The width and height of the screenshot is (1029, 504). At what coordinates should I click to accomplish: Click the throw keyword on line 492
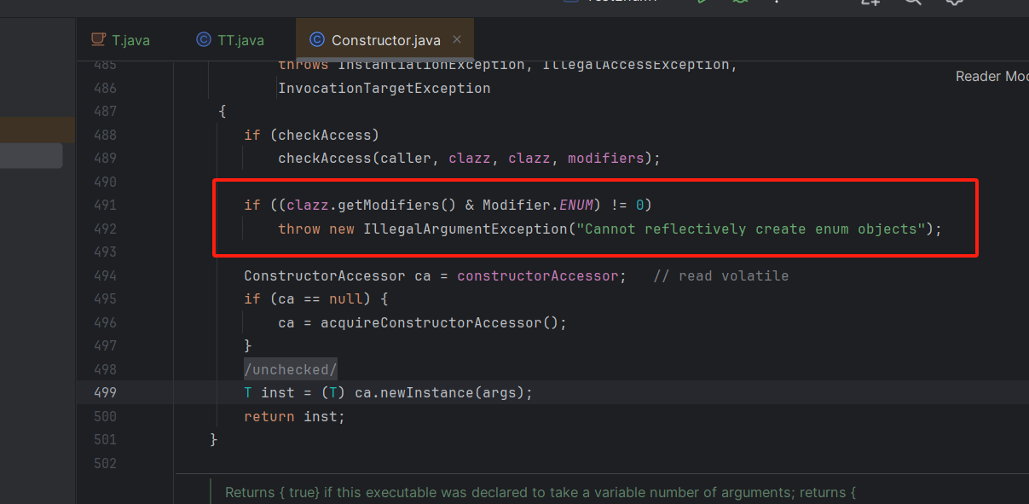299,229
